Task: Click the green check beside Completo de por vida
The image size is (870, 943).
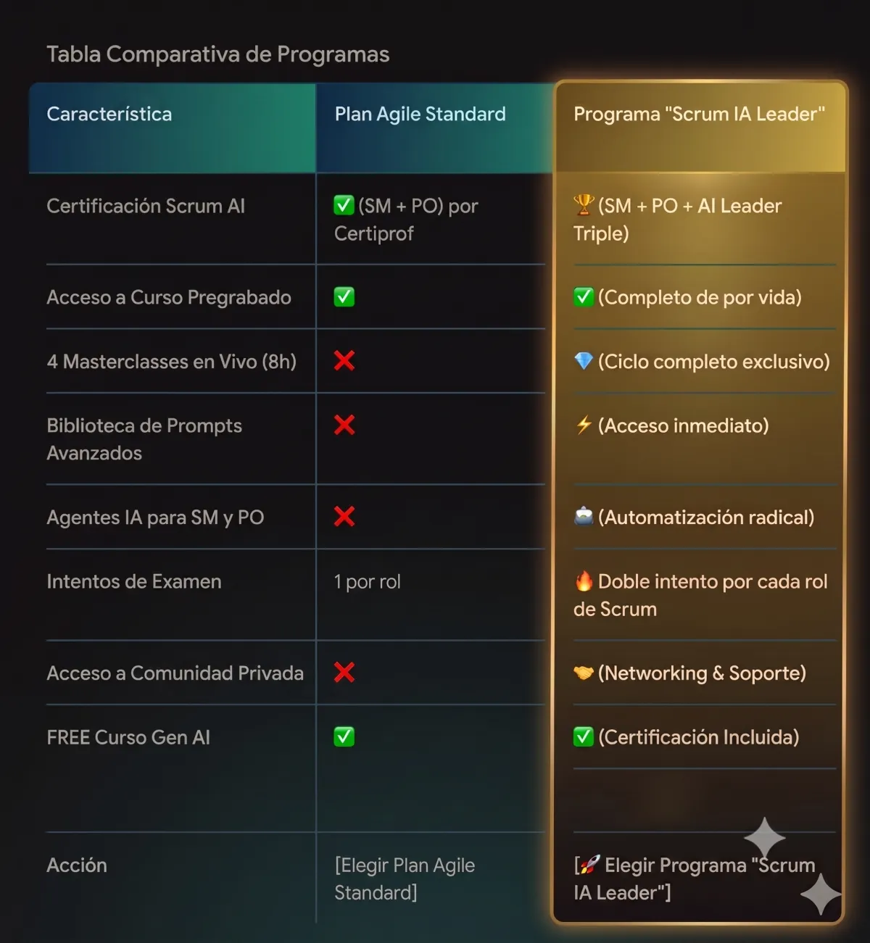Action: 584,296
